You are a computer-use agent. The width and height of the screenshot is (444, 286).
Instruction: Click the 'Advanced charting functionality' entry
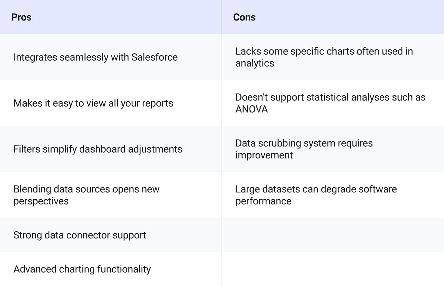pos(82,269)
